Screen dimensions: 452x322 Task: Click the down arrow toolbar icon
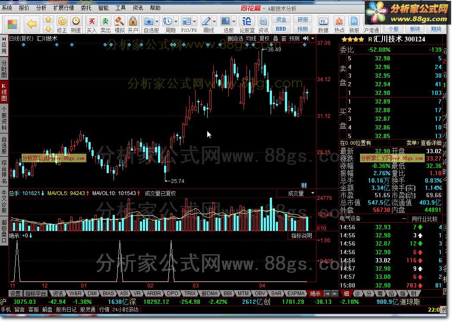(x=48, y=29)
